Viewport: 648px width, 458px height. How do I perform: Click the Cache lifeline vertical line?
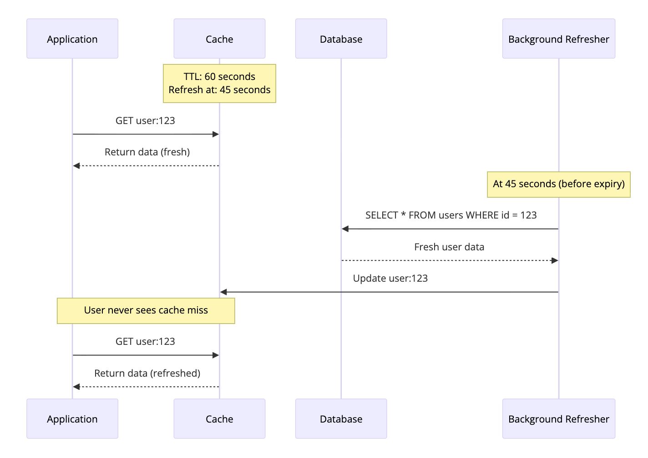219,227
